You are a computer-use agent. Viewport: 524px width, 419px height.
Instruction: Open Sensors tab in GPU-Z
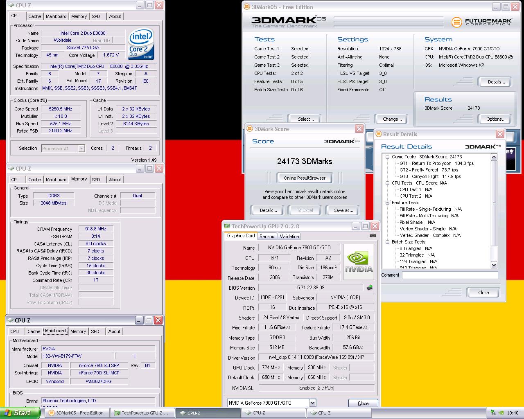(267, 237)
